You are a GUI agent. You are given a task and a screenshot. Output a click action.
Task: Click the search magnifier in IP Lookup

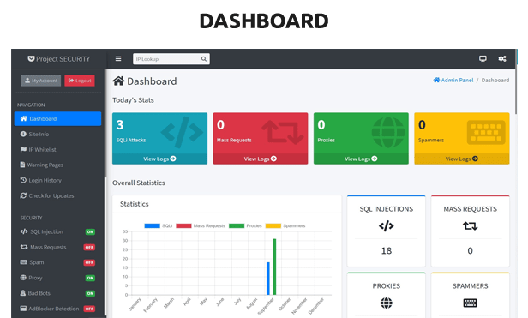[204, 59]
